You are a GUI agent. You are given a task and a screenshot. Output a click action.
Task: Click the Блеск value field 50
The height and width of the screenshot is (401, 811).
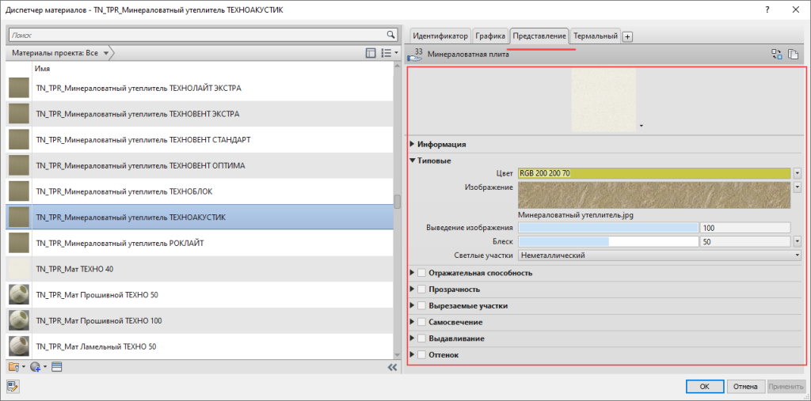tap(744, 241)
